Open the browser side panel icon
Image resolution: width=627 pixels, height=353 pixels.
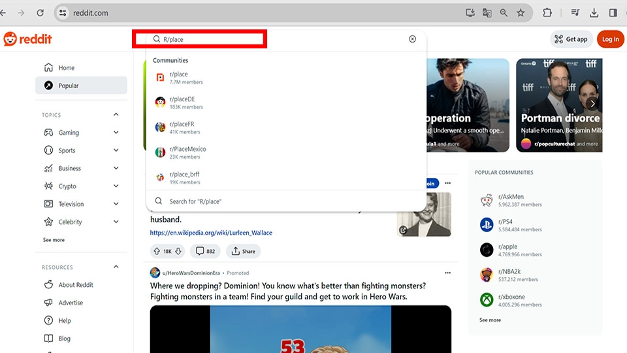point(613,13)
